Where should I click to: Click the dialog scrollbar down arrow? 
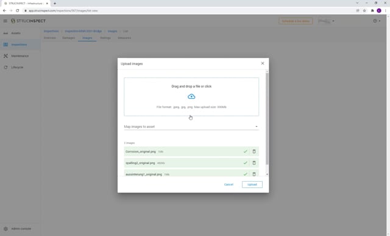click(267, 174)
